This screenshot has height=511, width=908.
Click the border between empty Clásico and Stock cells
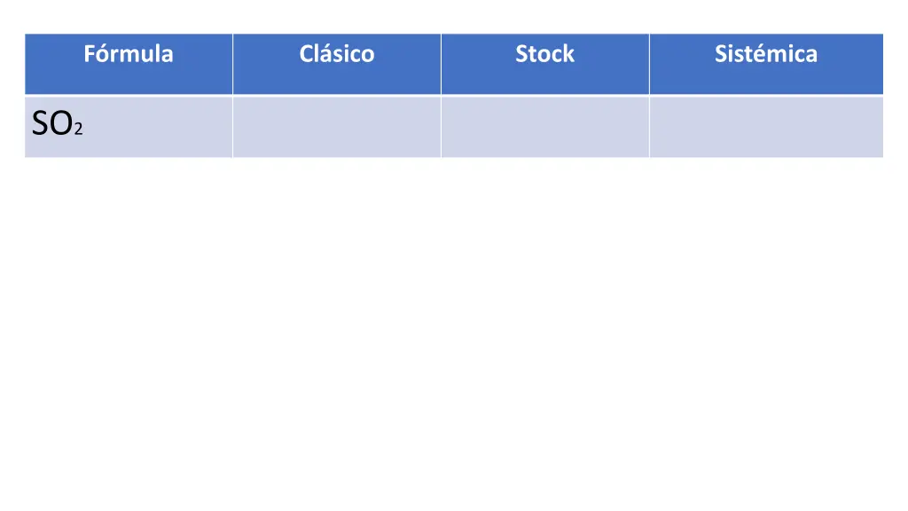coord(442,127)
